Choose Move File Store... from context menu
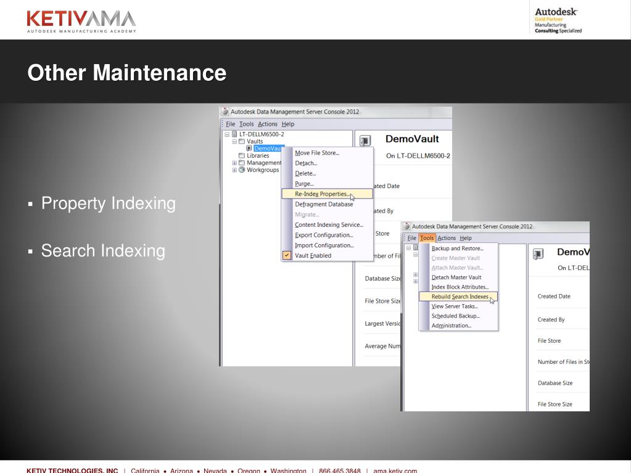Screen dimensions: 631x473 click(x=327, y=153)
